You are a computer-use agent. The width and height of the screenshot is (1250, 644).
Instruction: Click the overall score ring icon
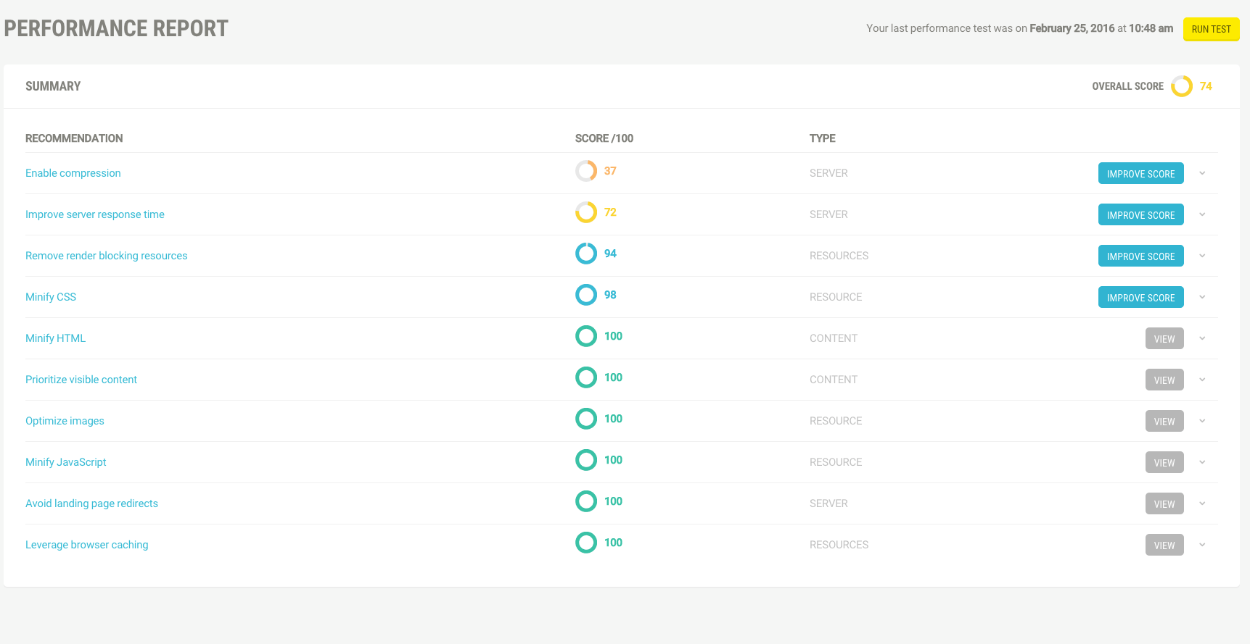[1182, 86]
